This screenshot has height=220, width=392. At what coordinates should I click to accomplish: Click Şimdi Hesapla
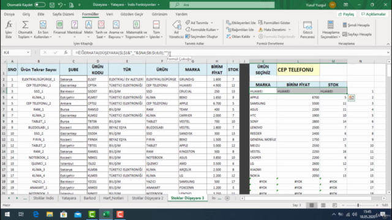pyautogui.click(x=356, y=25)
